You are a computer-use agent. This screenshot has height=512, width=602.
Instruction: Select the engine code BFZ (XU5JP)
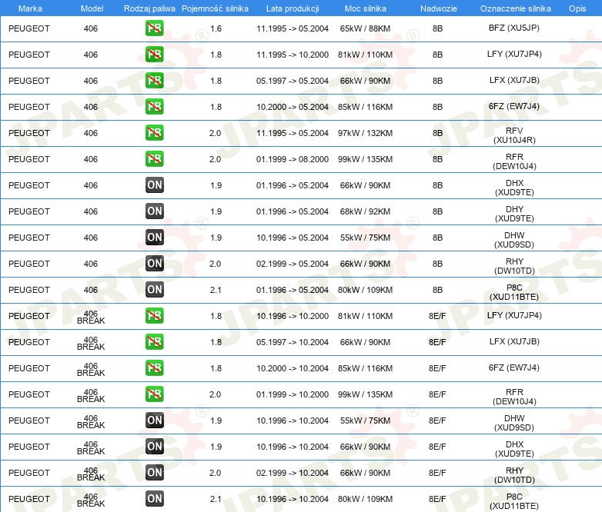click(x=514, y=28)
